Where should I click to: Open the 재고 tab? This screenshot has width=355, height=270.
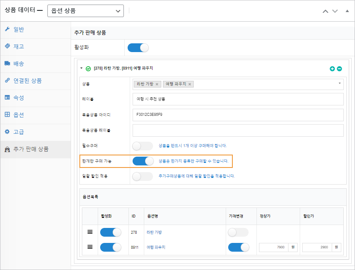pos(19,46)
